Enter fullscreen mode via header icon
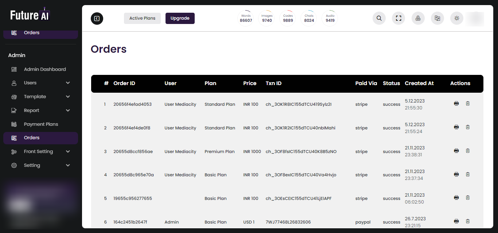 pyautogui.click(x=398, y=18)
